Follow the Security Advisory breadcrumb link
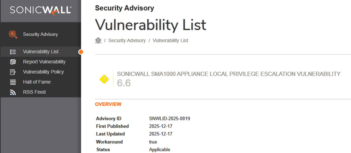 [x=127, y=40]
